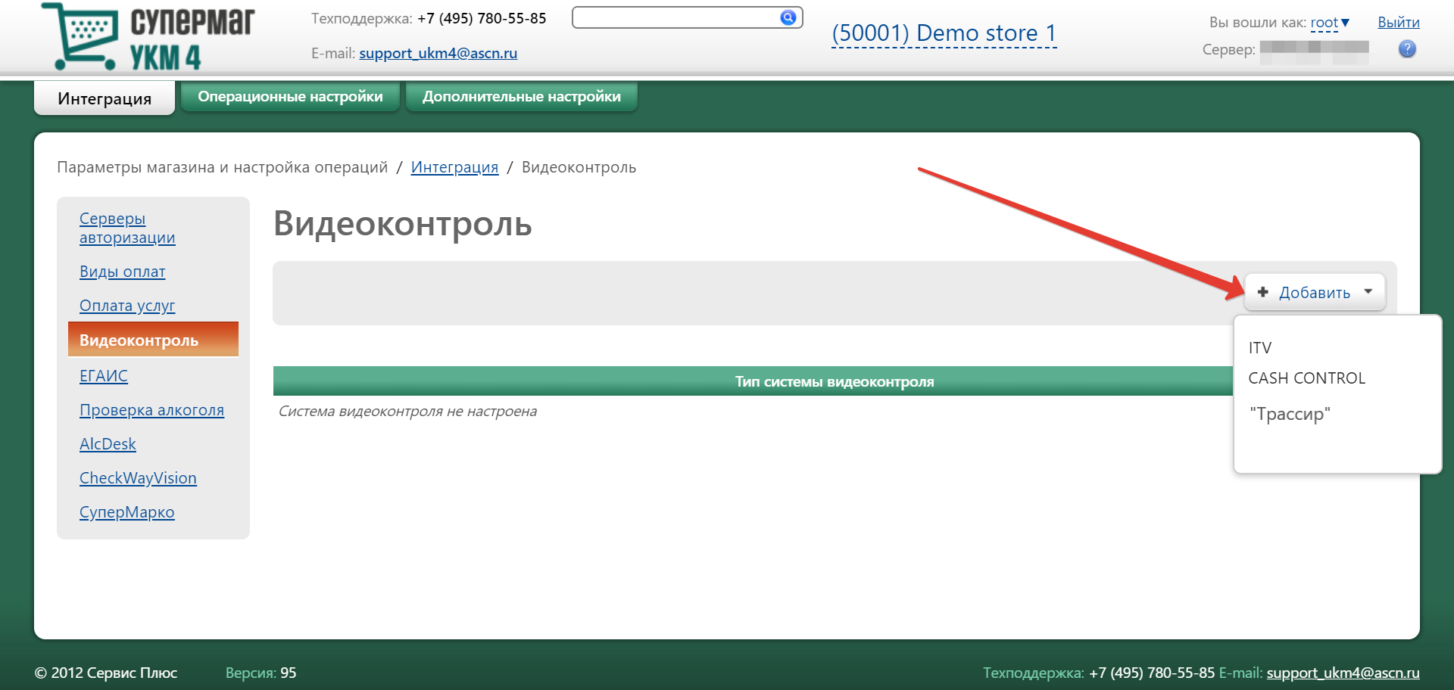Image resolution: width=1454 pixels, height=690 pixels.
Task: Open ЕГАИС in the sidebar
Action: click(103, 376)
